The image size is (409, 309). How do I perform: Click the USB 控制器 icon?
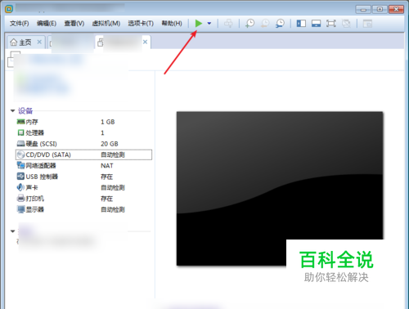(x=20, y=177)
